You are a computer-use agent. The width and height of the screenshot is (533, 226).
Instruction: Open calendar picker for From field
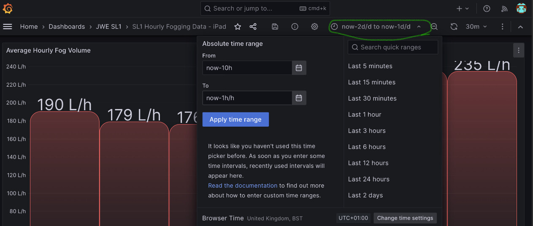[x=299, y=68]
